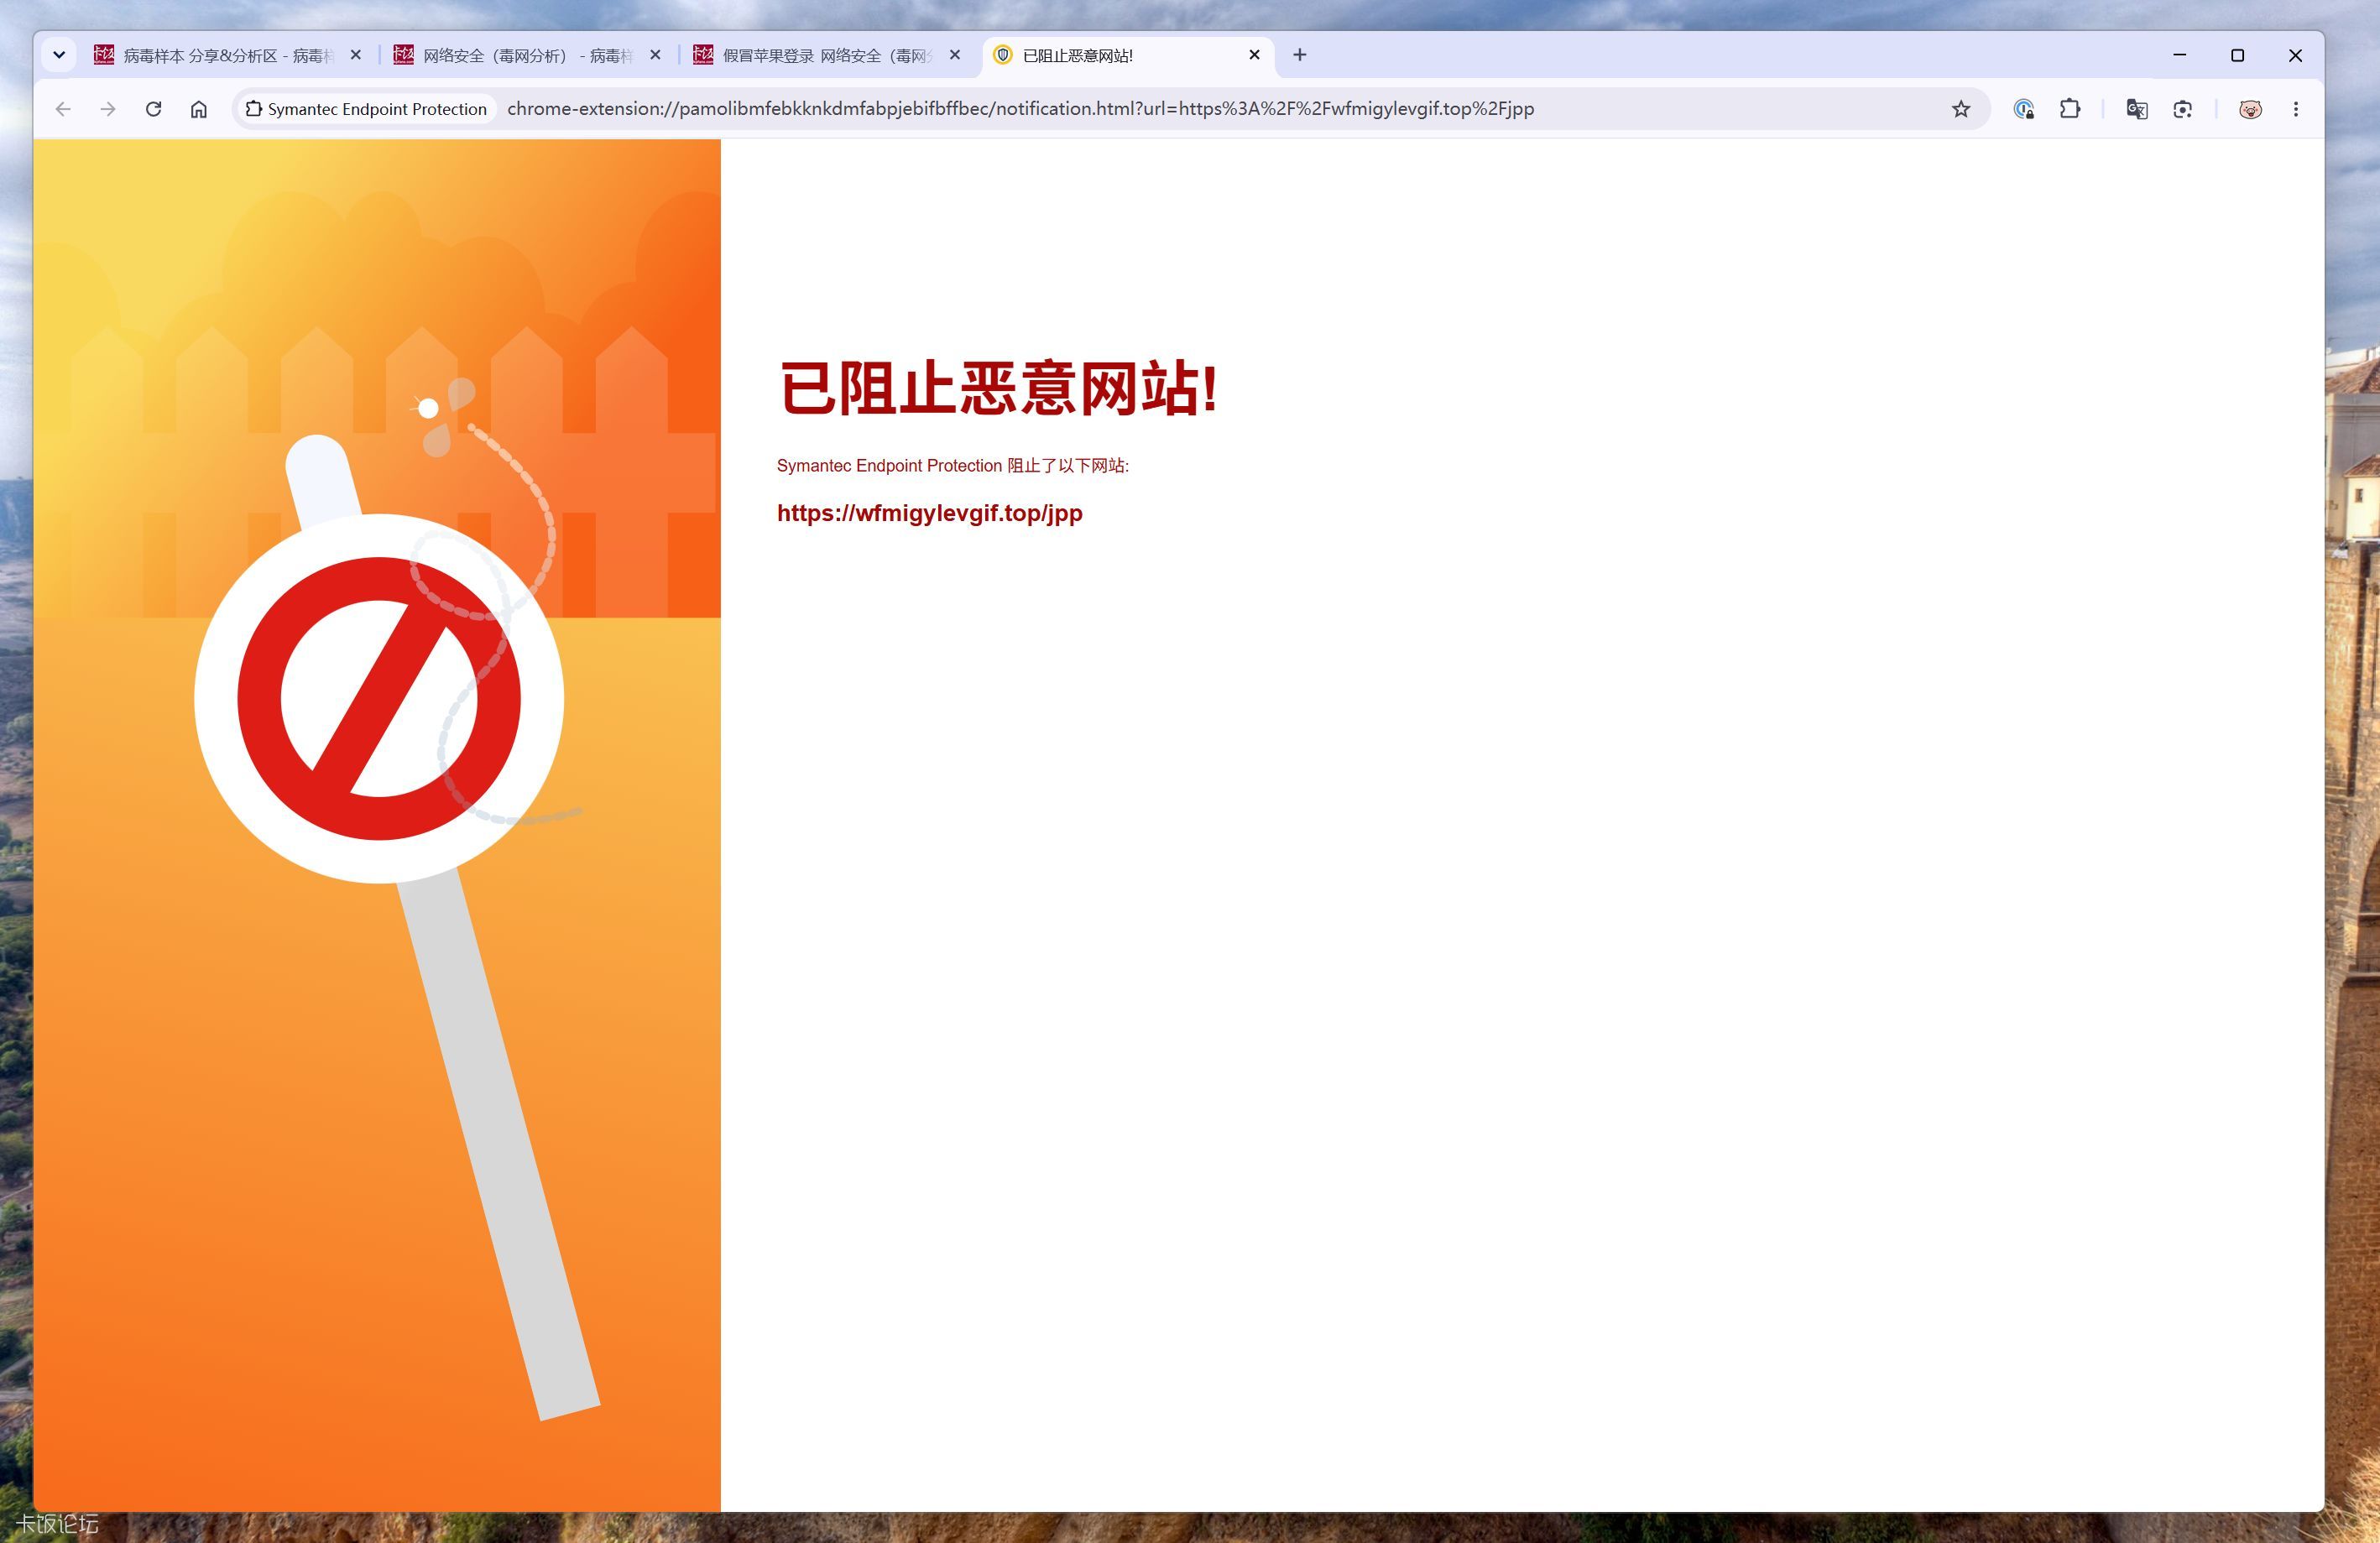The image size is (2380, 1543).
Task: Open the Chrome three-dot menu
Action: 2296,109
